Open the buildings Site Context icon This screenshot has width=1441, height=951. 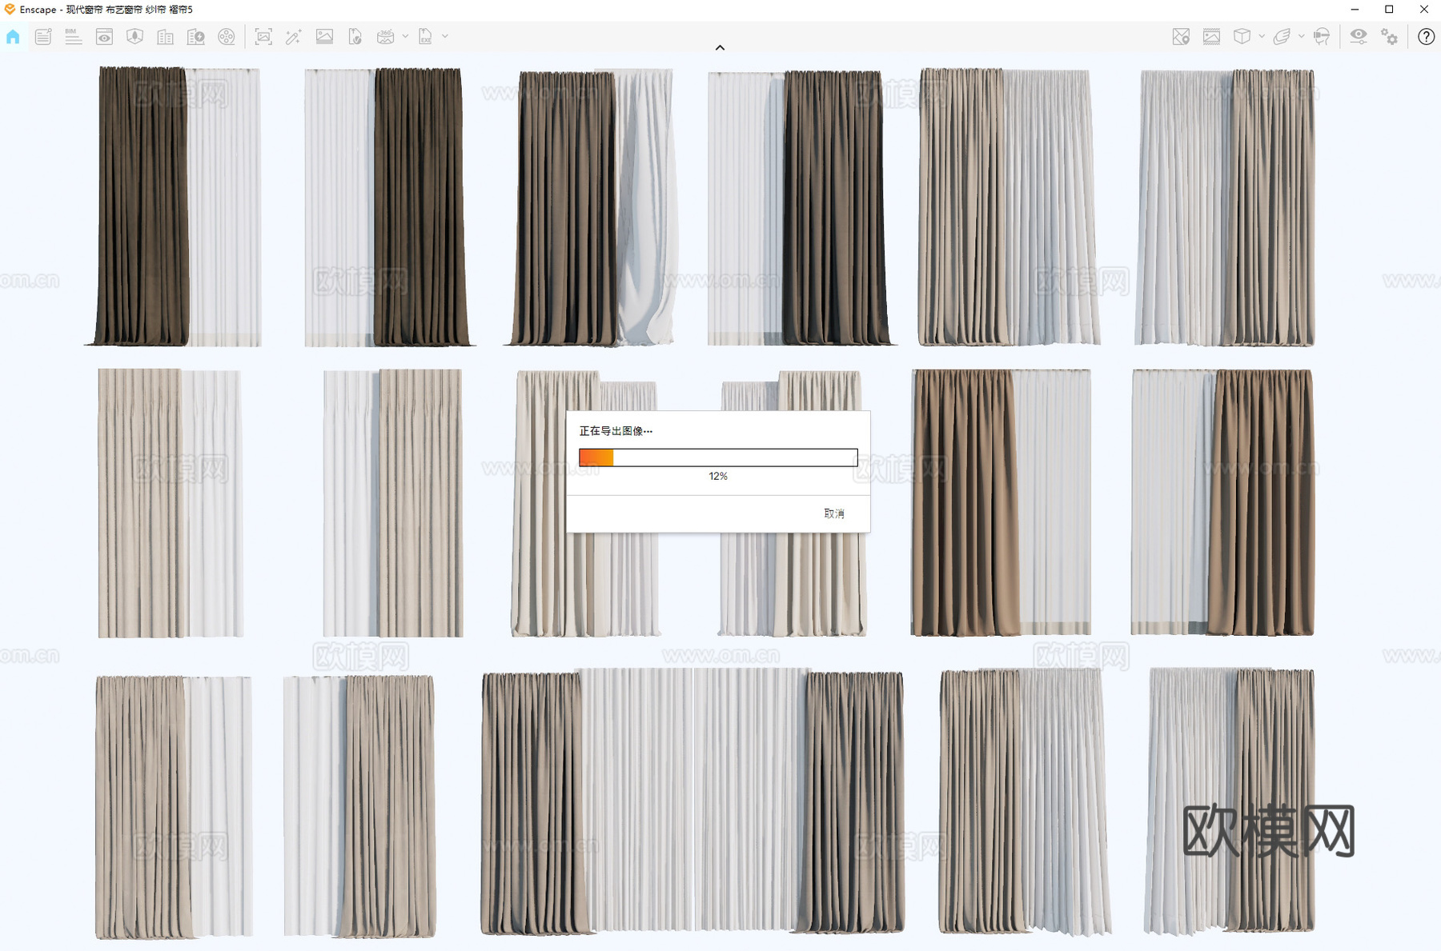coord(165,37)
